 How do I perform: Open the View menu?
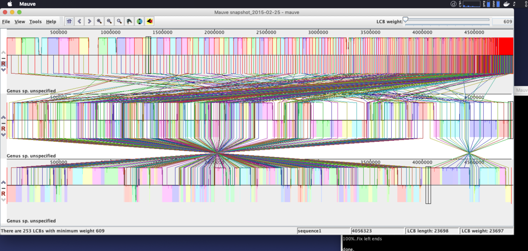[20, 22]
